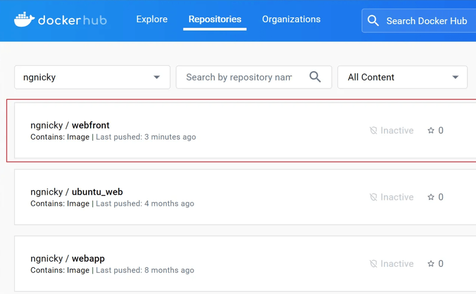Click the star count 0 for ubuntu_web

pyautogui.click(x=441, y=197)
